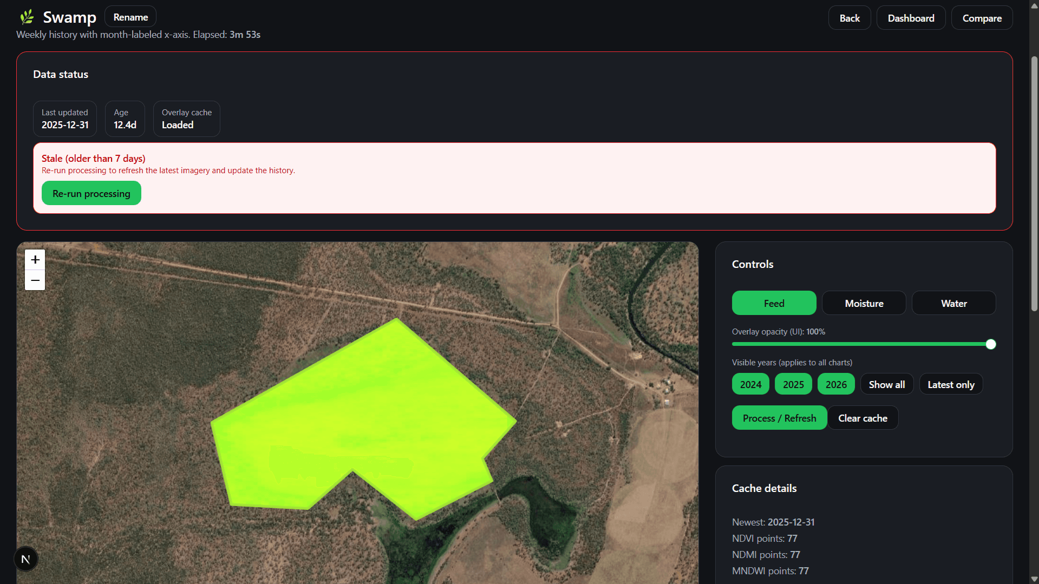
Task: Select the Water overlay tab
Action: (x=953, y=303)
